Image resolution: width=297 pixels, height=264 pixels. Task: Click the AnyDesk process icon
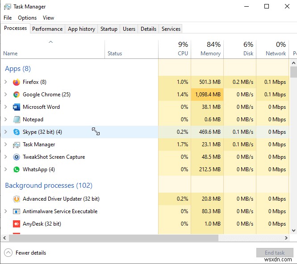click(x=17, y=224)
